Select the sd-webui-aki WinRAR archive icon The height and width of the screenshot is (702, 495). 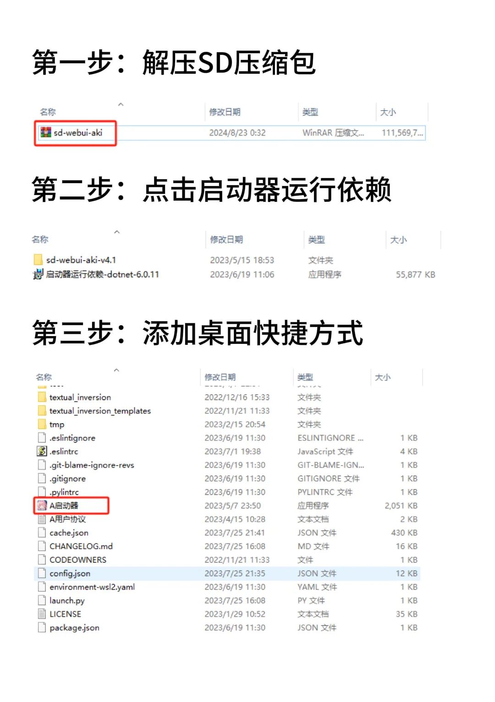tap(46, 133)
